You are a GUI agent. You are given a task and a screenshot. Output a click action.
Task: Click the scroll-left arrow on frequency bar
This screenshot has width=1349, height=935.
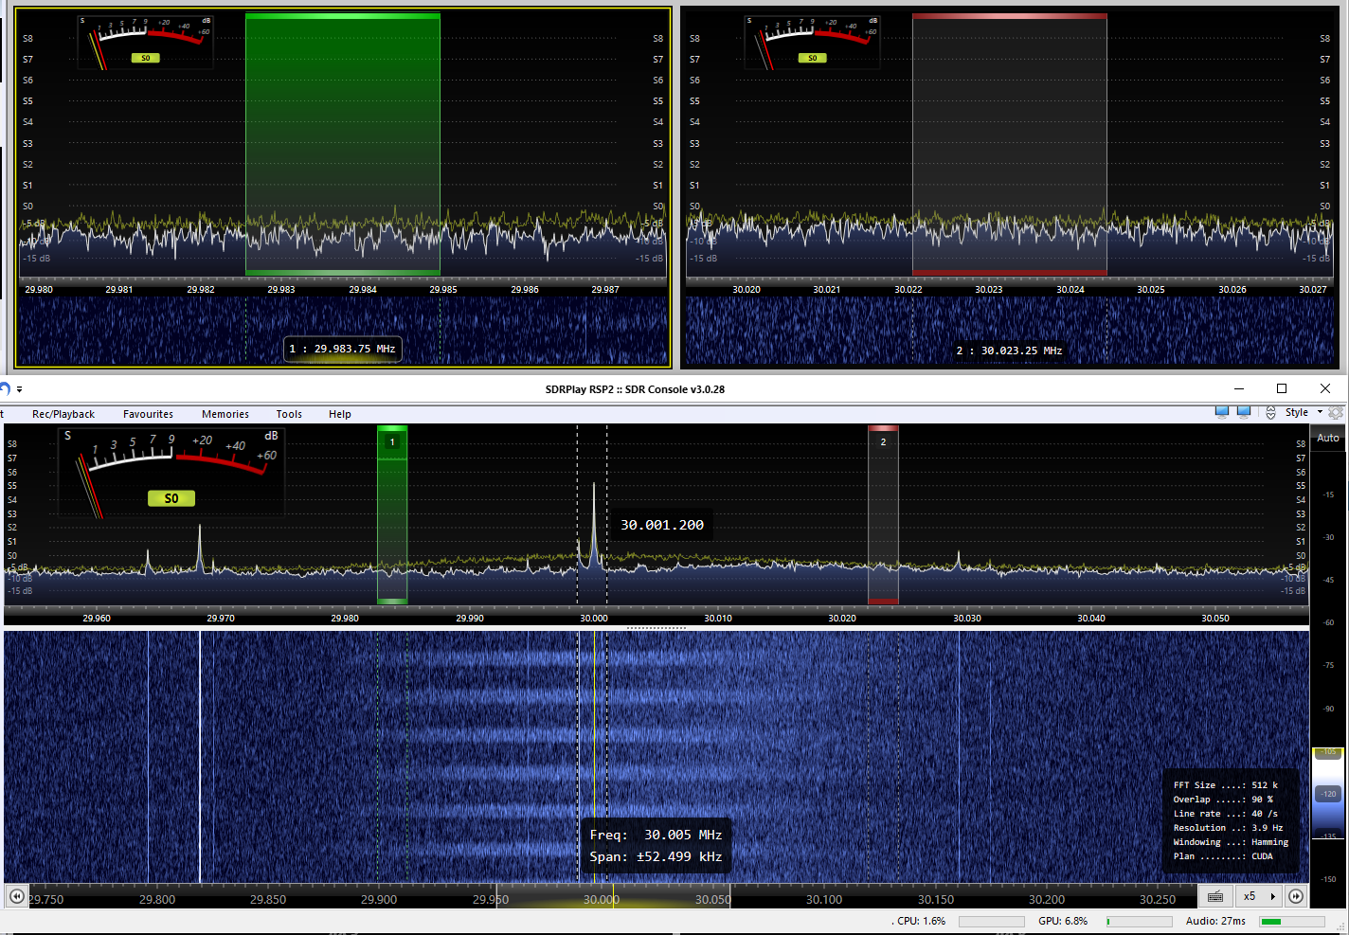pyautogui.click(x=16, y=896)
